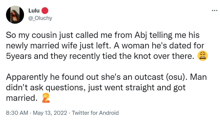Click the red circle emoji beside Lulu
220x120 pixels.
pyautogui.click(x=45, y=11)
